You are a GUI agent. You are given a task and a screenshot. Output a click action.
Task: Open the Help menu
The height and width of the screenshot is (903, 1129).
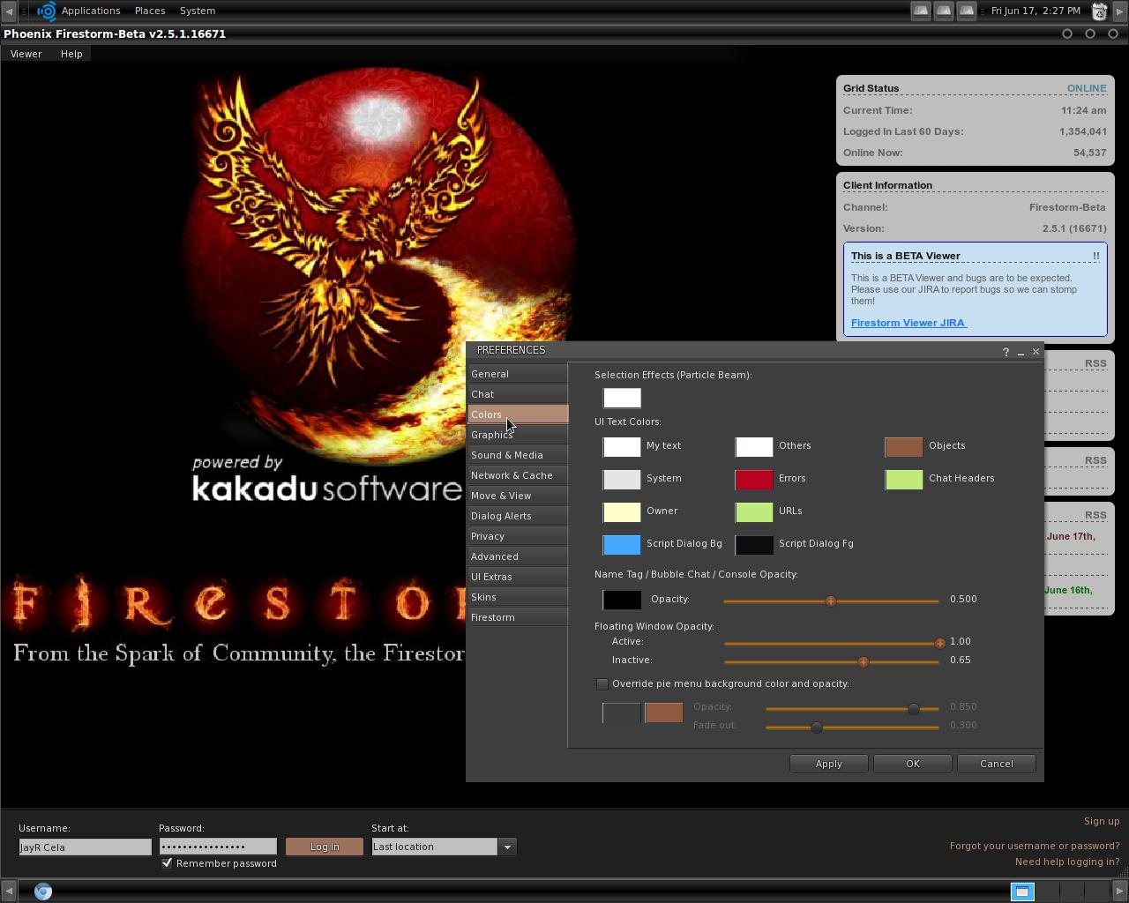point(71,54)
